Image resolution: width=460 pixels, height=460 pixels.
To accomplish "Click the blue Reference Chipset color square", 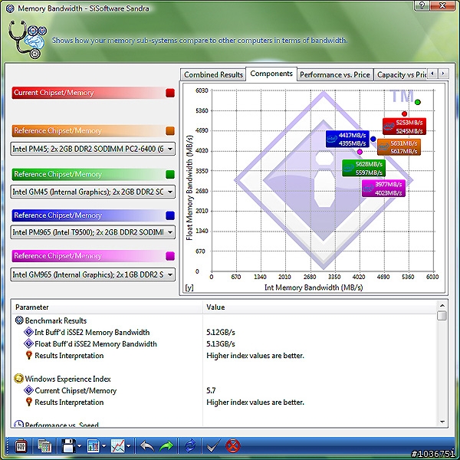I will (x=170, y=215).
